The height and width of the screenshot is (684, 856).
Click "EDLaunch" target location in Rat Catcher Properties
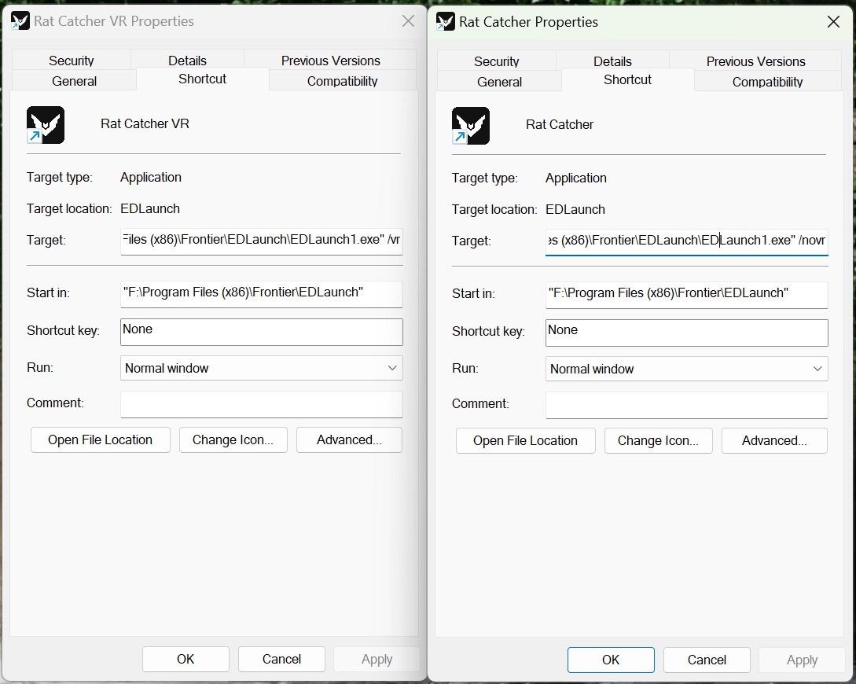point(575,210)
